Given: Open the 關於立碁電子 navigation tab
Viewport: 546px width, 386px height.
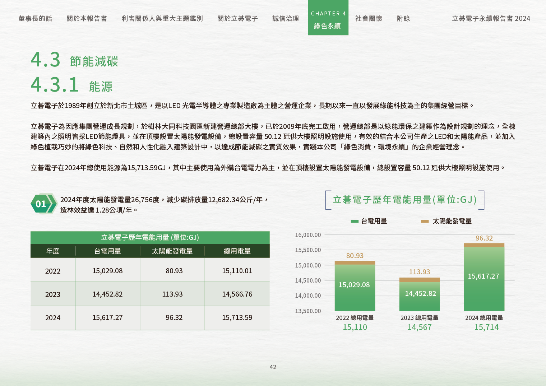Looking at the screenshot, I should [x=237, y=19].
